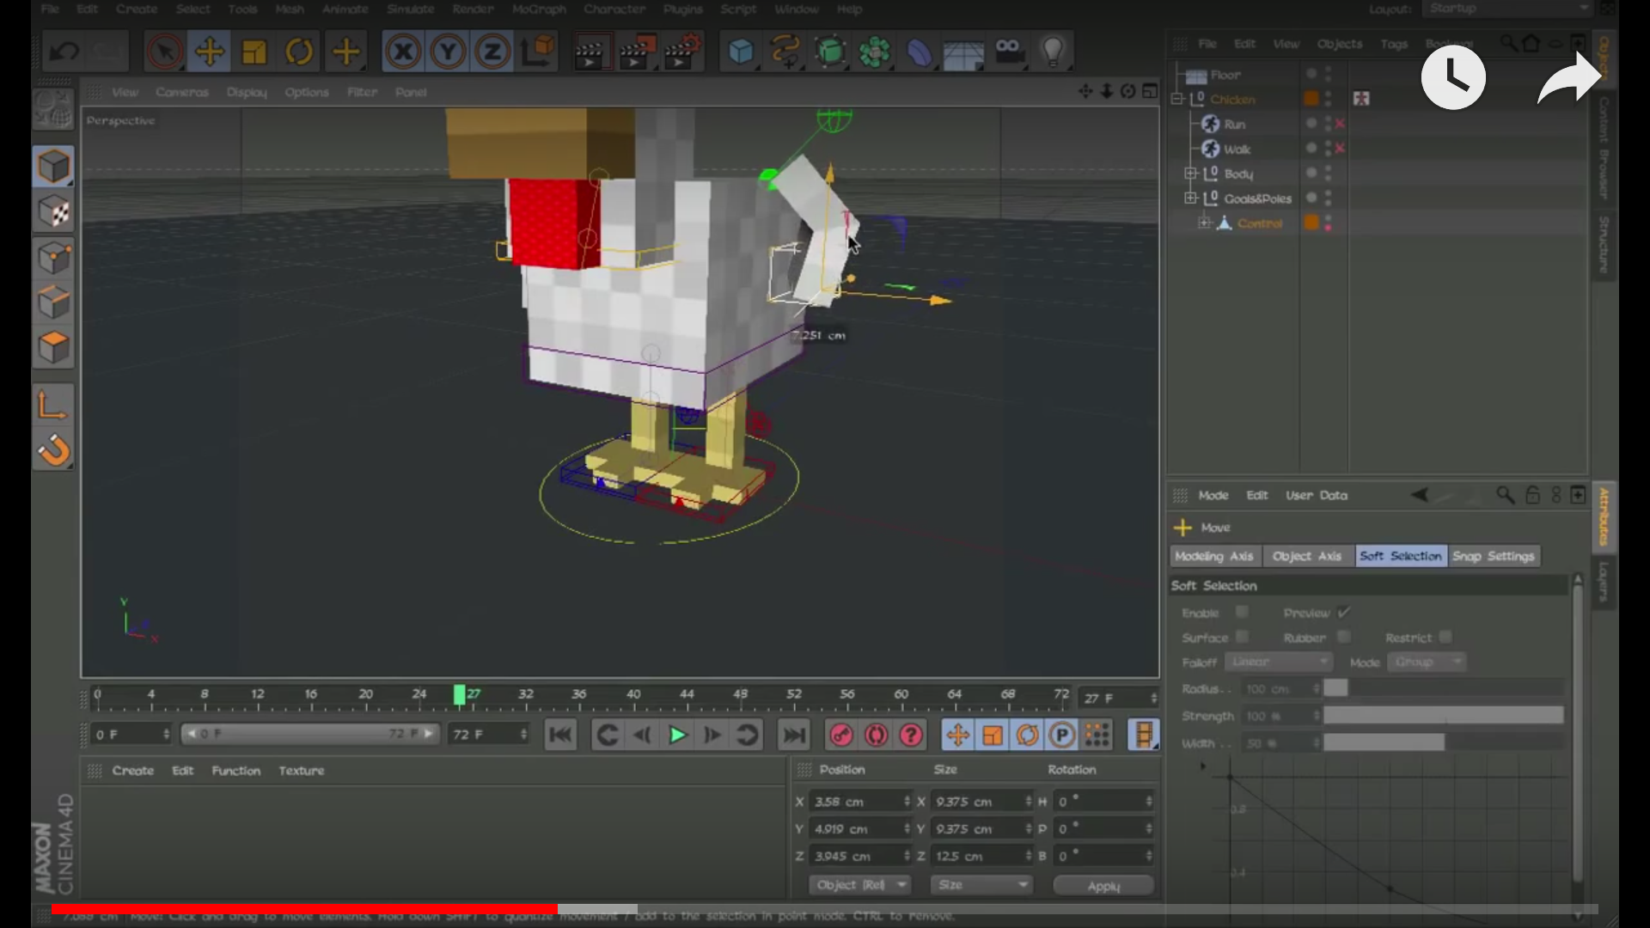Add a Camera object
The width and height of the screenshot is (1650, 928).
pyautogui.click(x=1009, y=52)
